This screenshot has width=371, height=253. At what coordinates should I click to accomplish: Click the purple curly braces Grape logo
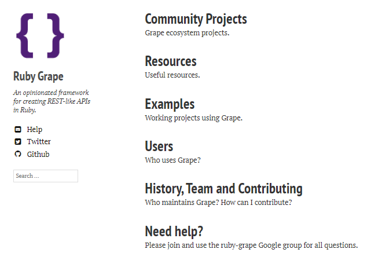click(x=40, y=36)
